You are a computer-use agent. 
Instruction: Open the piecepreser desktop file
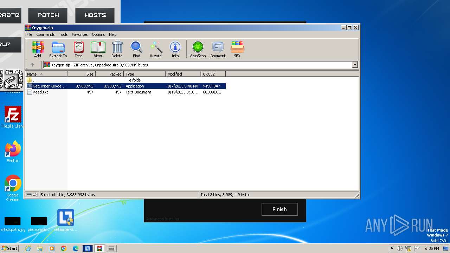39,224
